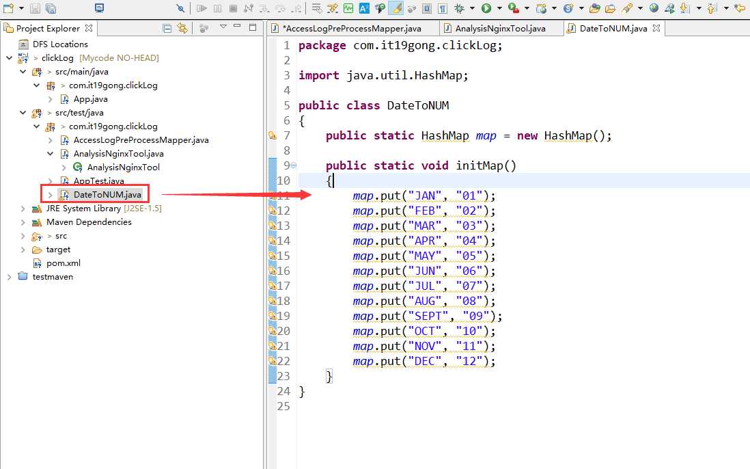Image resolution: width=750 pixels, height=469 pixels.
Task: Minimize the Project Explorer panel
Action: 237,26
